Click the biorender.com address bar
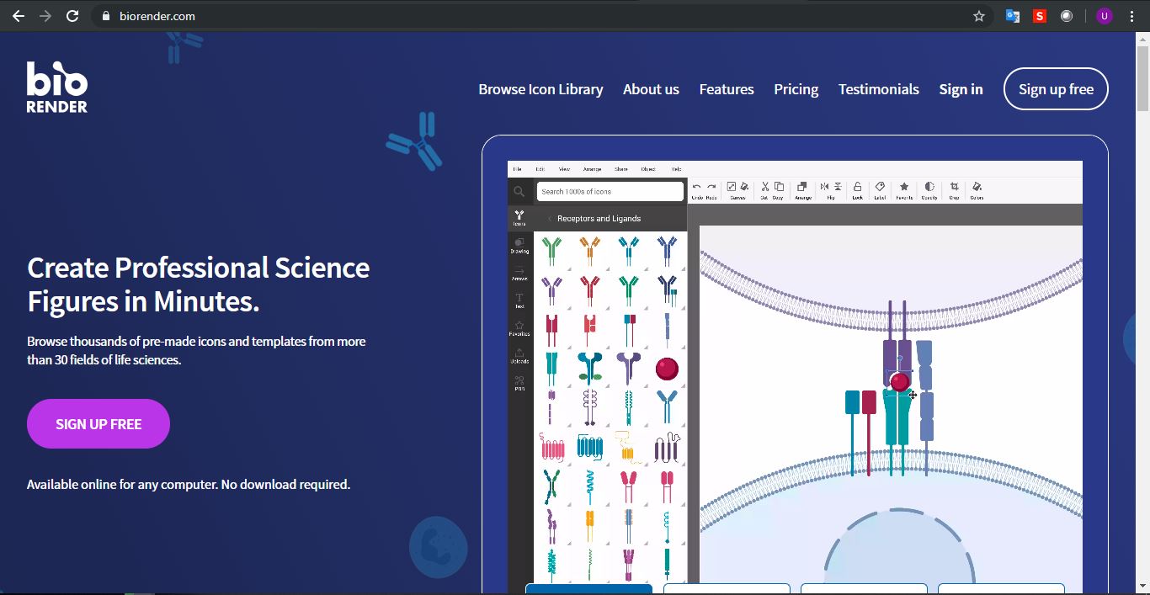Image resolution: width=1150 pixels, height=595 pixels. click(539, 16)
